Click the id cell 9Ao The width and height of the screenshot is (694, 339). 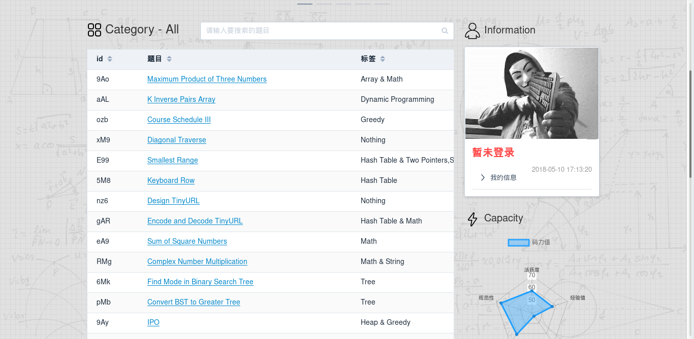[x=103, y=79]
